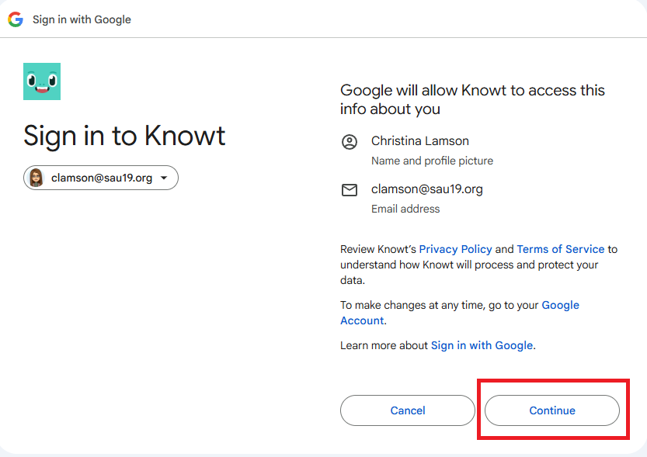Click the "Email address" label
Image resolution: width=647 pixels, height=457 pixels.
click(405, 209)
